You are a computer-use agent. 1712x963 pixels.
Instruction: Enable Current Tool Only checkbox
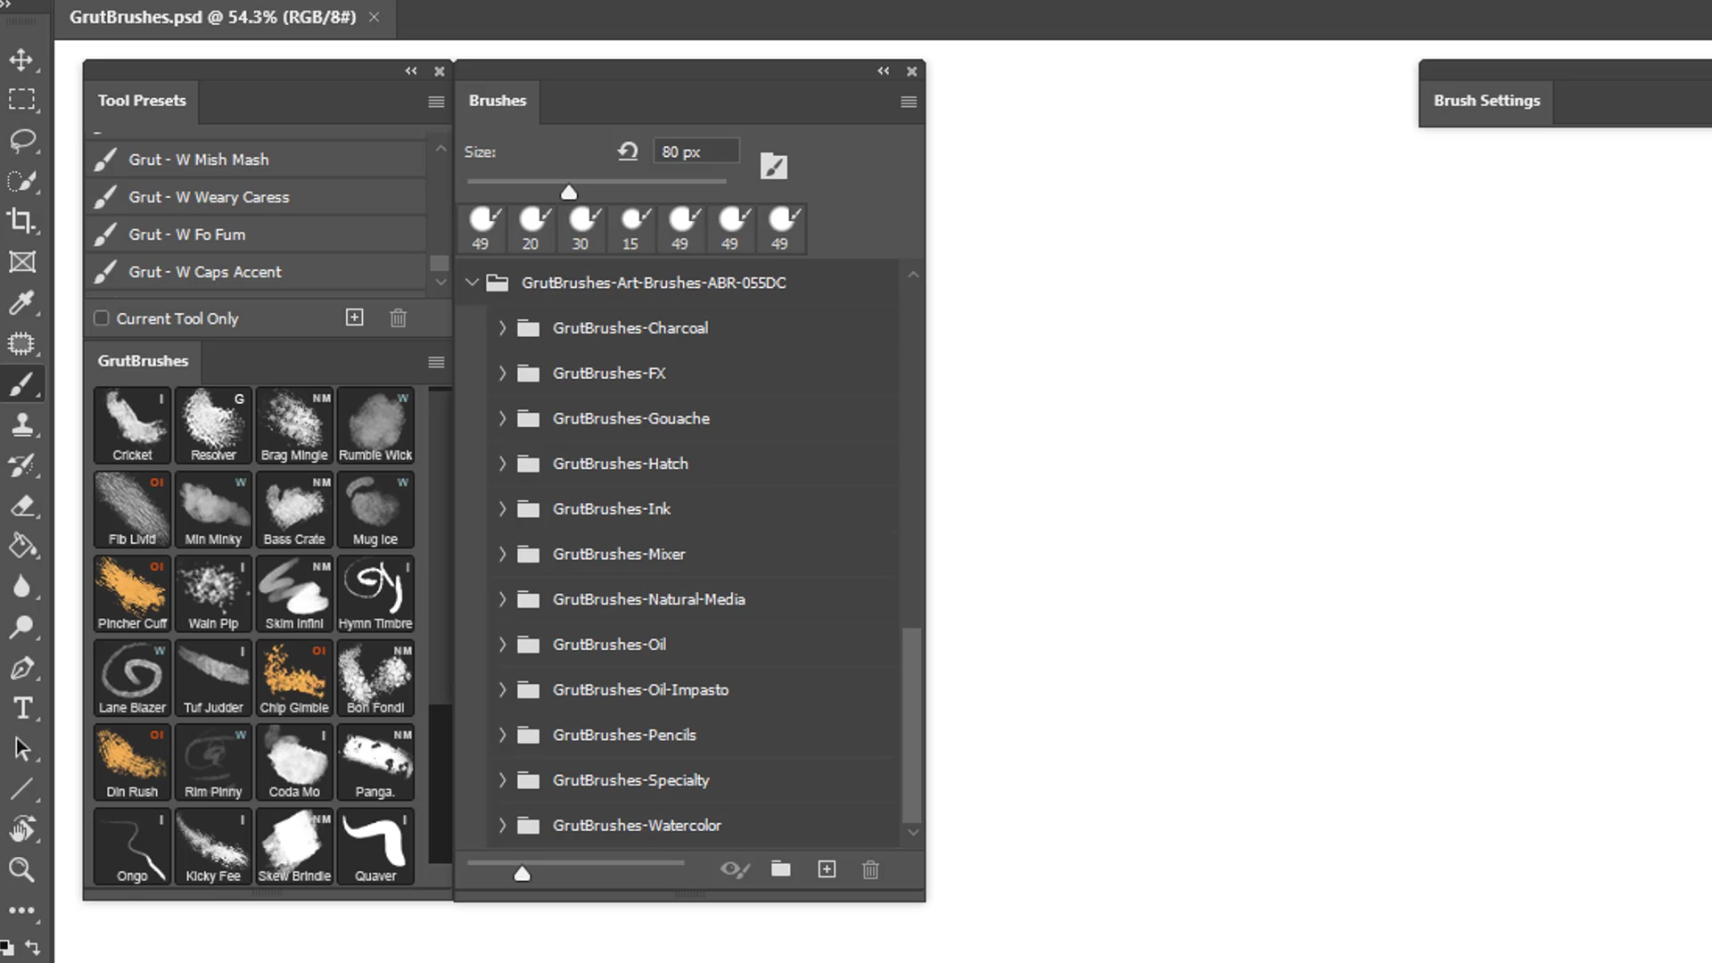[102, 318]
